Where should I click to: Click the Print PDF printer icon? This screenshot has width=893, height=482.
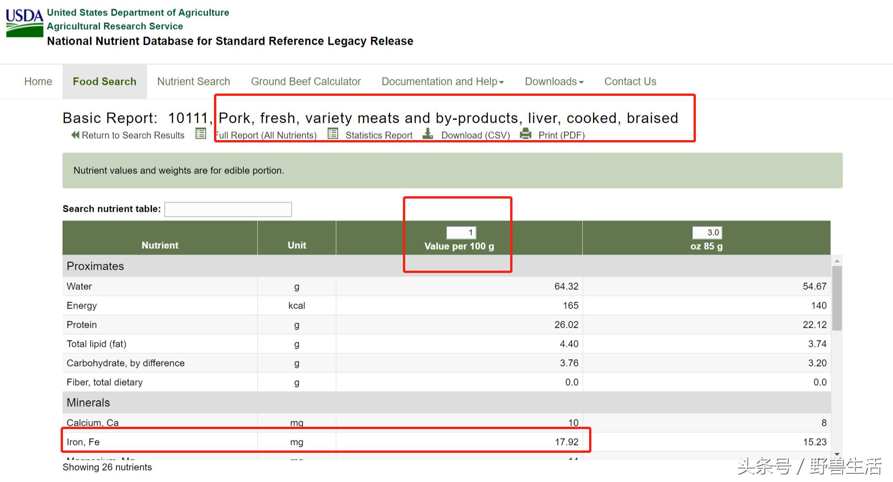pyautogui.click(x=526, y=134)
